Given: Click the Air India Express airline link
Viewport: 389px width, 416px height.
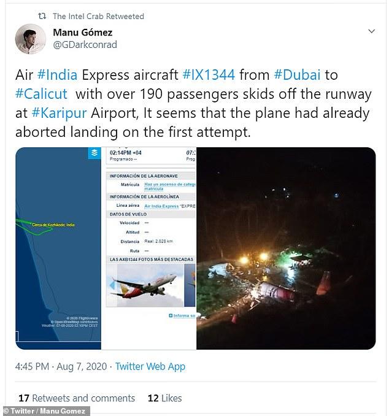Looking at the screenshot, I should [x=161, y=206].
